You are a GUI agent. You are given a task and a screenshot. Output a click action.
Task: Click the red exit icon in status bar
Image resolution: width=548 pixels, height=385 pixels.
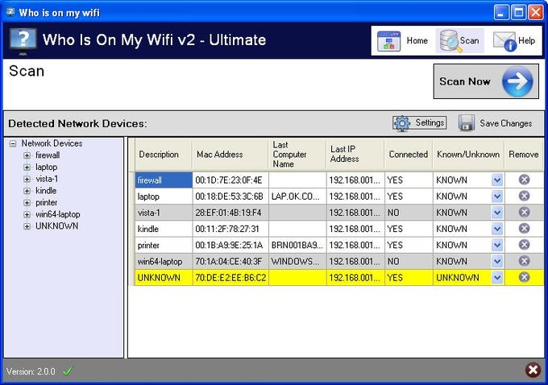(533, 371)
